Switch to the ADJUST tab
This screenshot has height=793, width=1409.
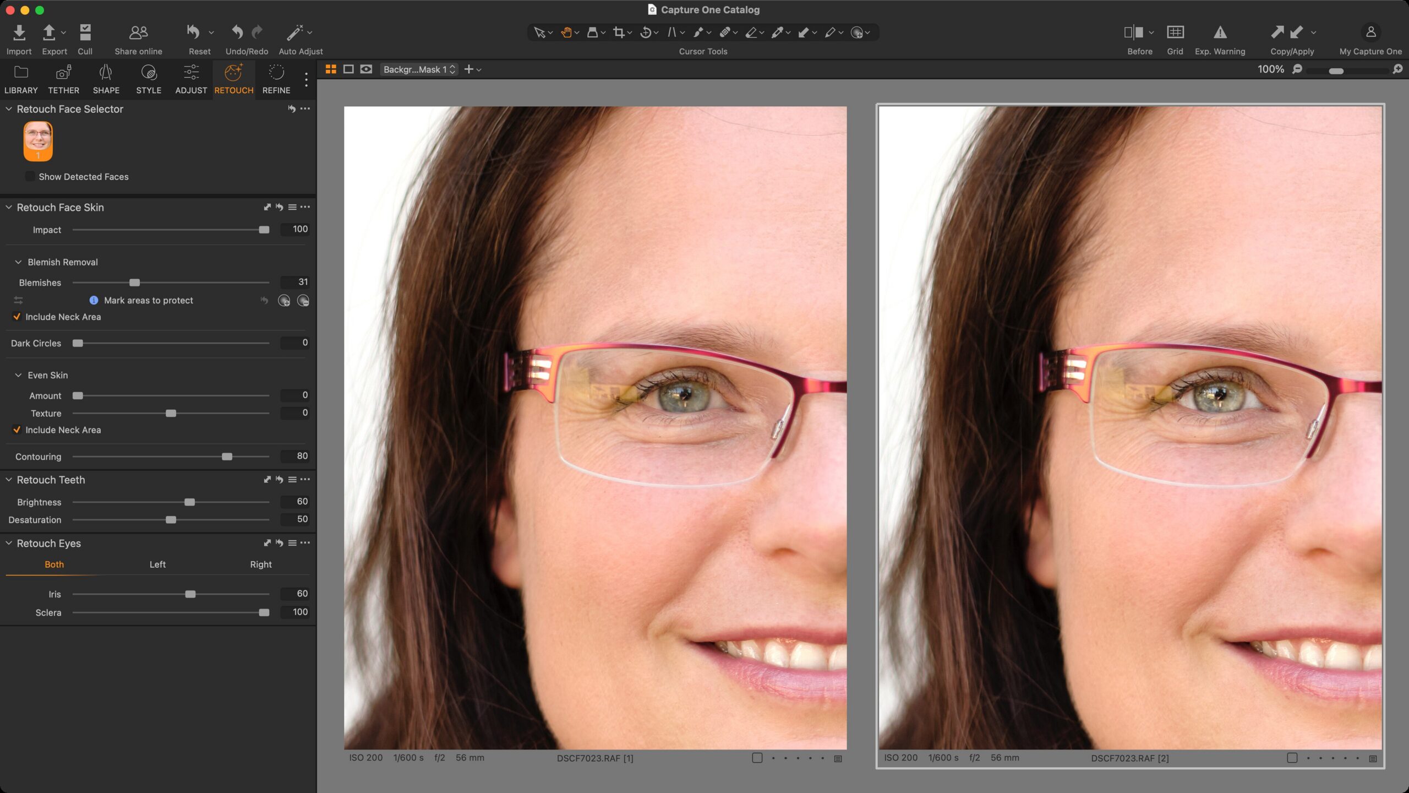(x=190, y=80)
